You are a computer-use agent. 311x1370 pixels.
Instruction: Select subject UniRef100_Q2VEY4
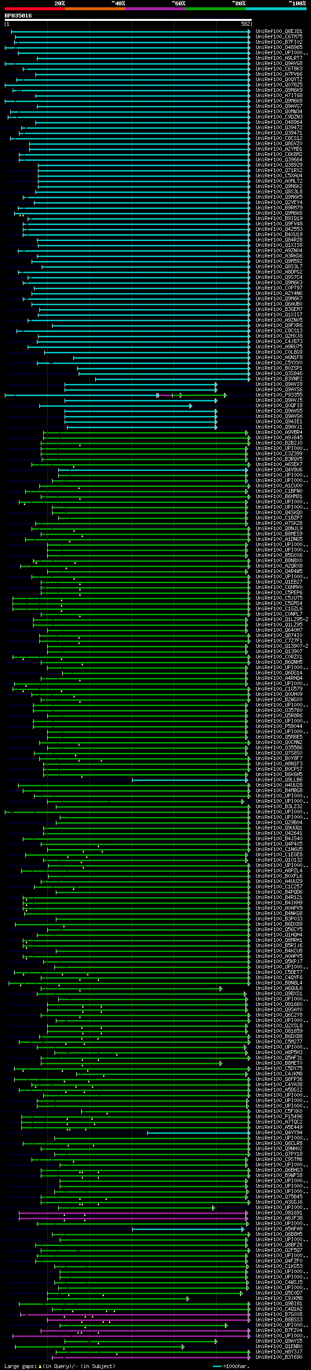coord(279,202)
